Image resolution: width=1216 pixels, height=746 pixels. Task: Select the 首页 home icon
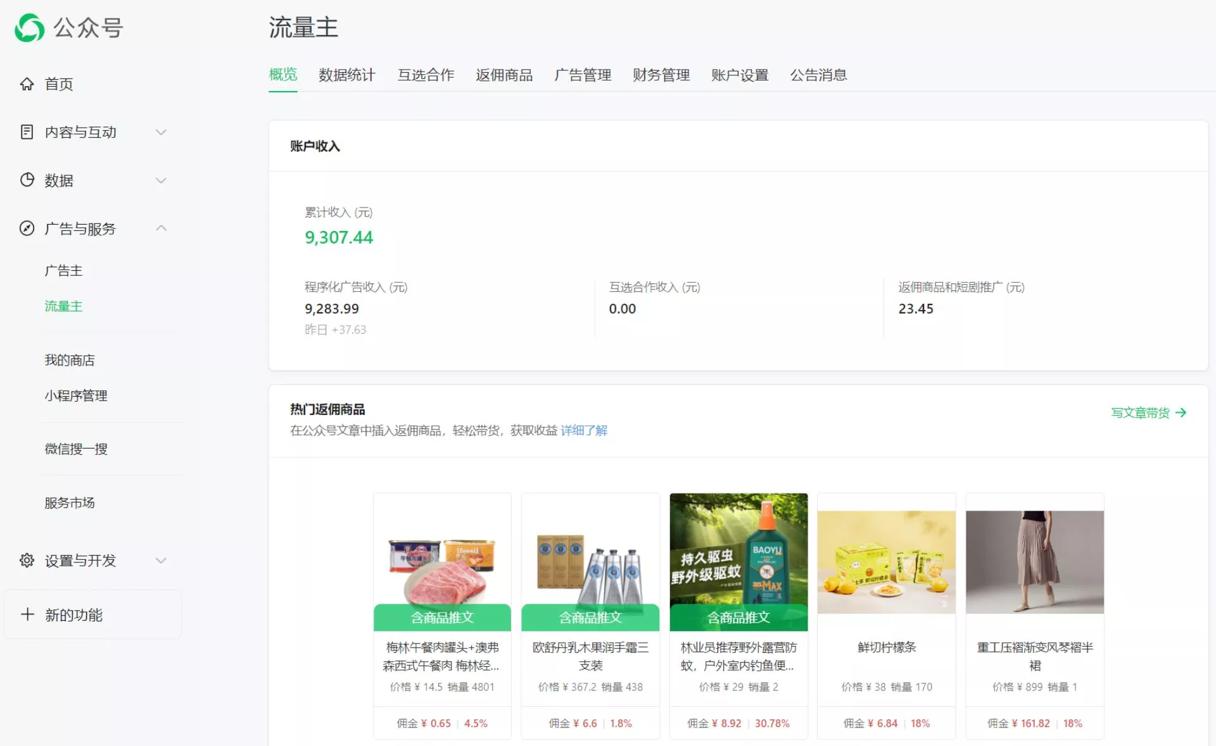click(x=26, y=83)
